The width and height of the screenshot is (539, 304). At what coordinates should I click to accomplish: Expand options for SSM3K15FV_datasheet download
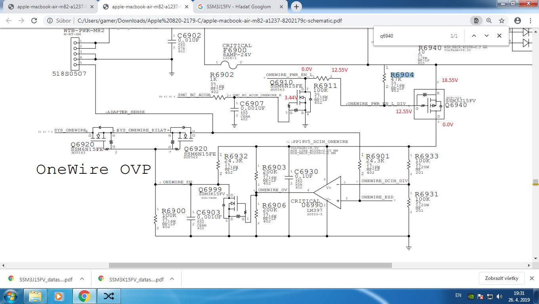172,279
